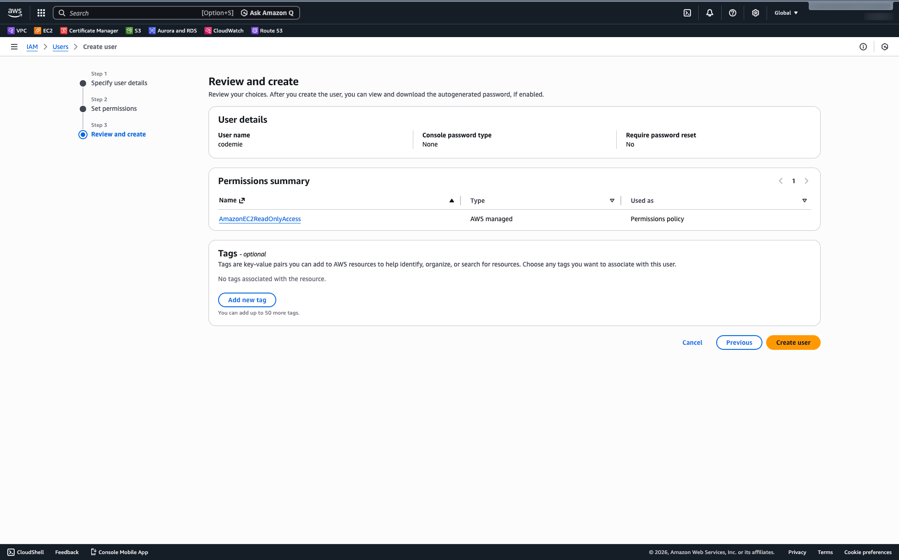Open console settings with the gear icon
Viewport: 899px width, 560px height.
click(755, 12)
